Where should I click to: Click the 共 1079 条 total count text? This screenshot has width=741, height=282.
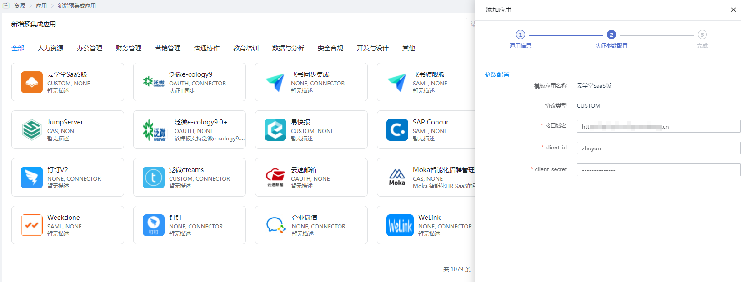[x=457, y=269]
